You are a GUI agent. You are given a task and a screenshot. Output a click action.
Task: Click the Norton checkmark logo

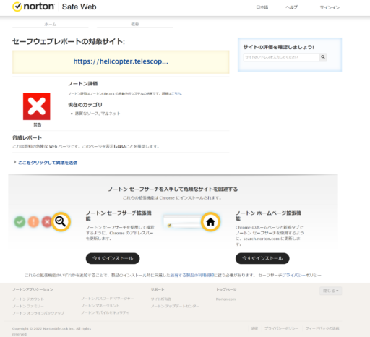tap(17, 7)
